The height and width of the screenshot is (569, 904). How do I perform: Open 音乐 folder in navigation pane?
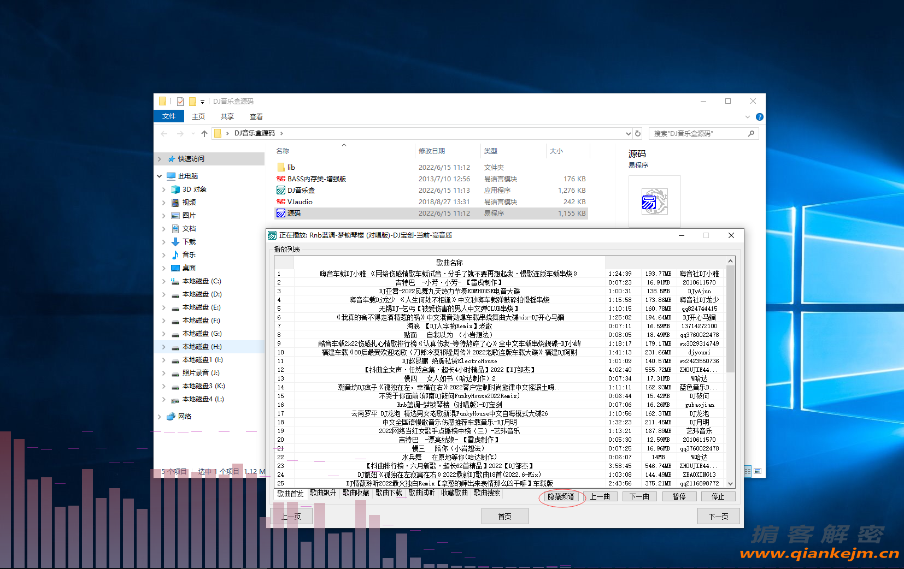[x=189, y=255]
